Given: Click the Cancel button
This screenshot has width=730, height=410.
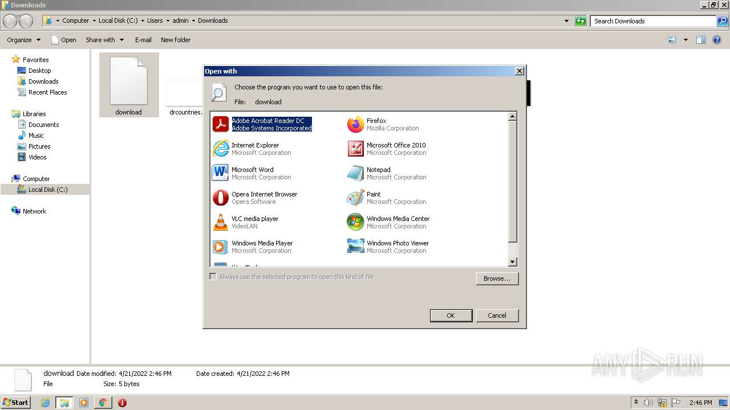Looking at the screenshot, I should pyautogui.click(x=497, y=315).
